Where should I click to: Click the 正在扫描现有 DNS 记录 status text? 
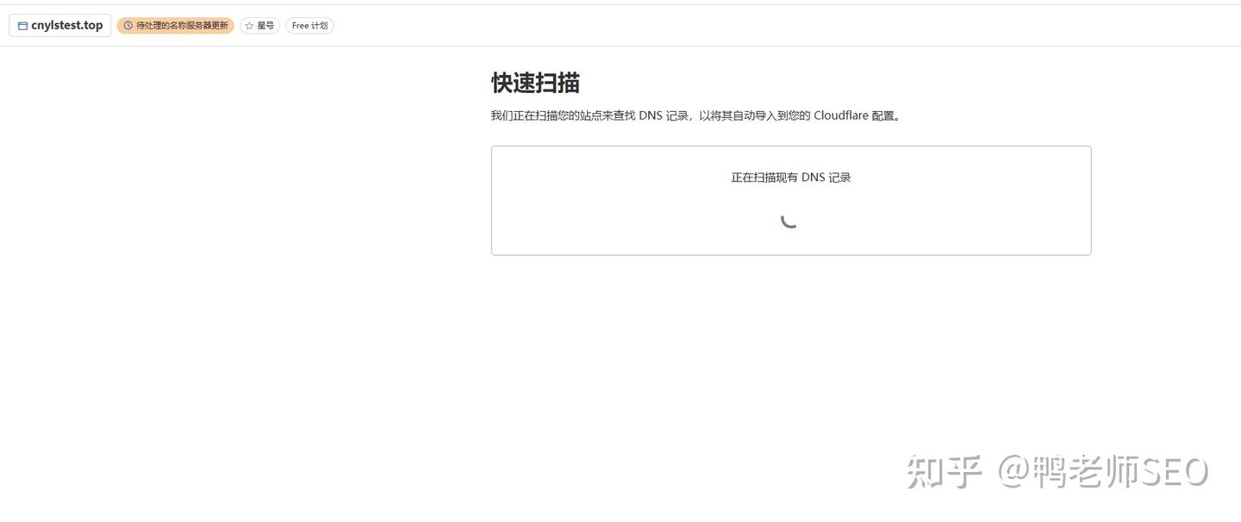pyautogui.click(x=791, y=177)
